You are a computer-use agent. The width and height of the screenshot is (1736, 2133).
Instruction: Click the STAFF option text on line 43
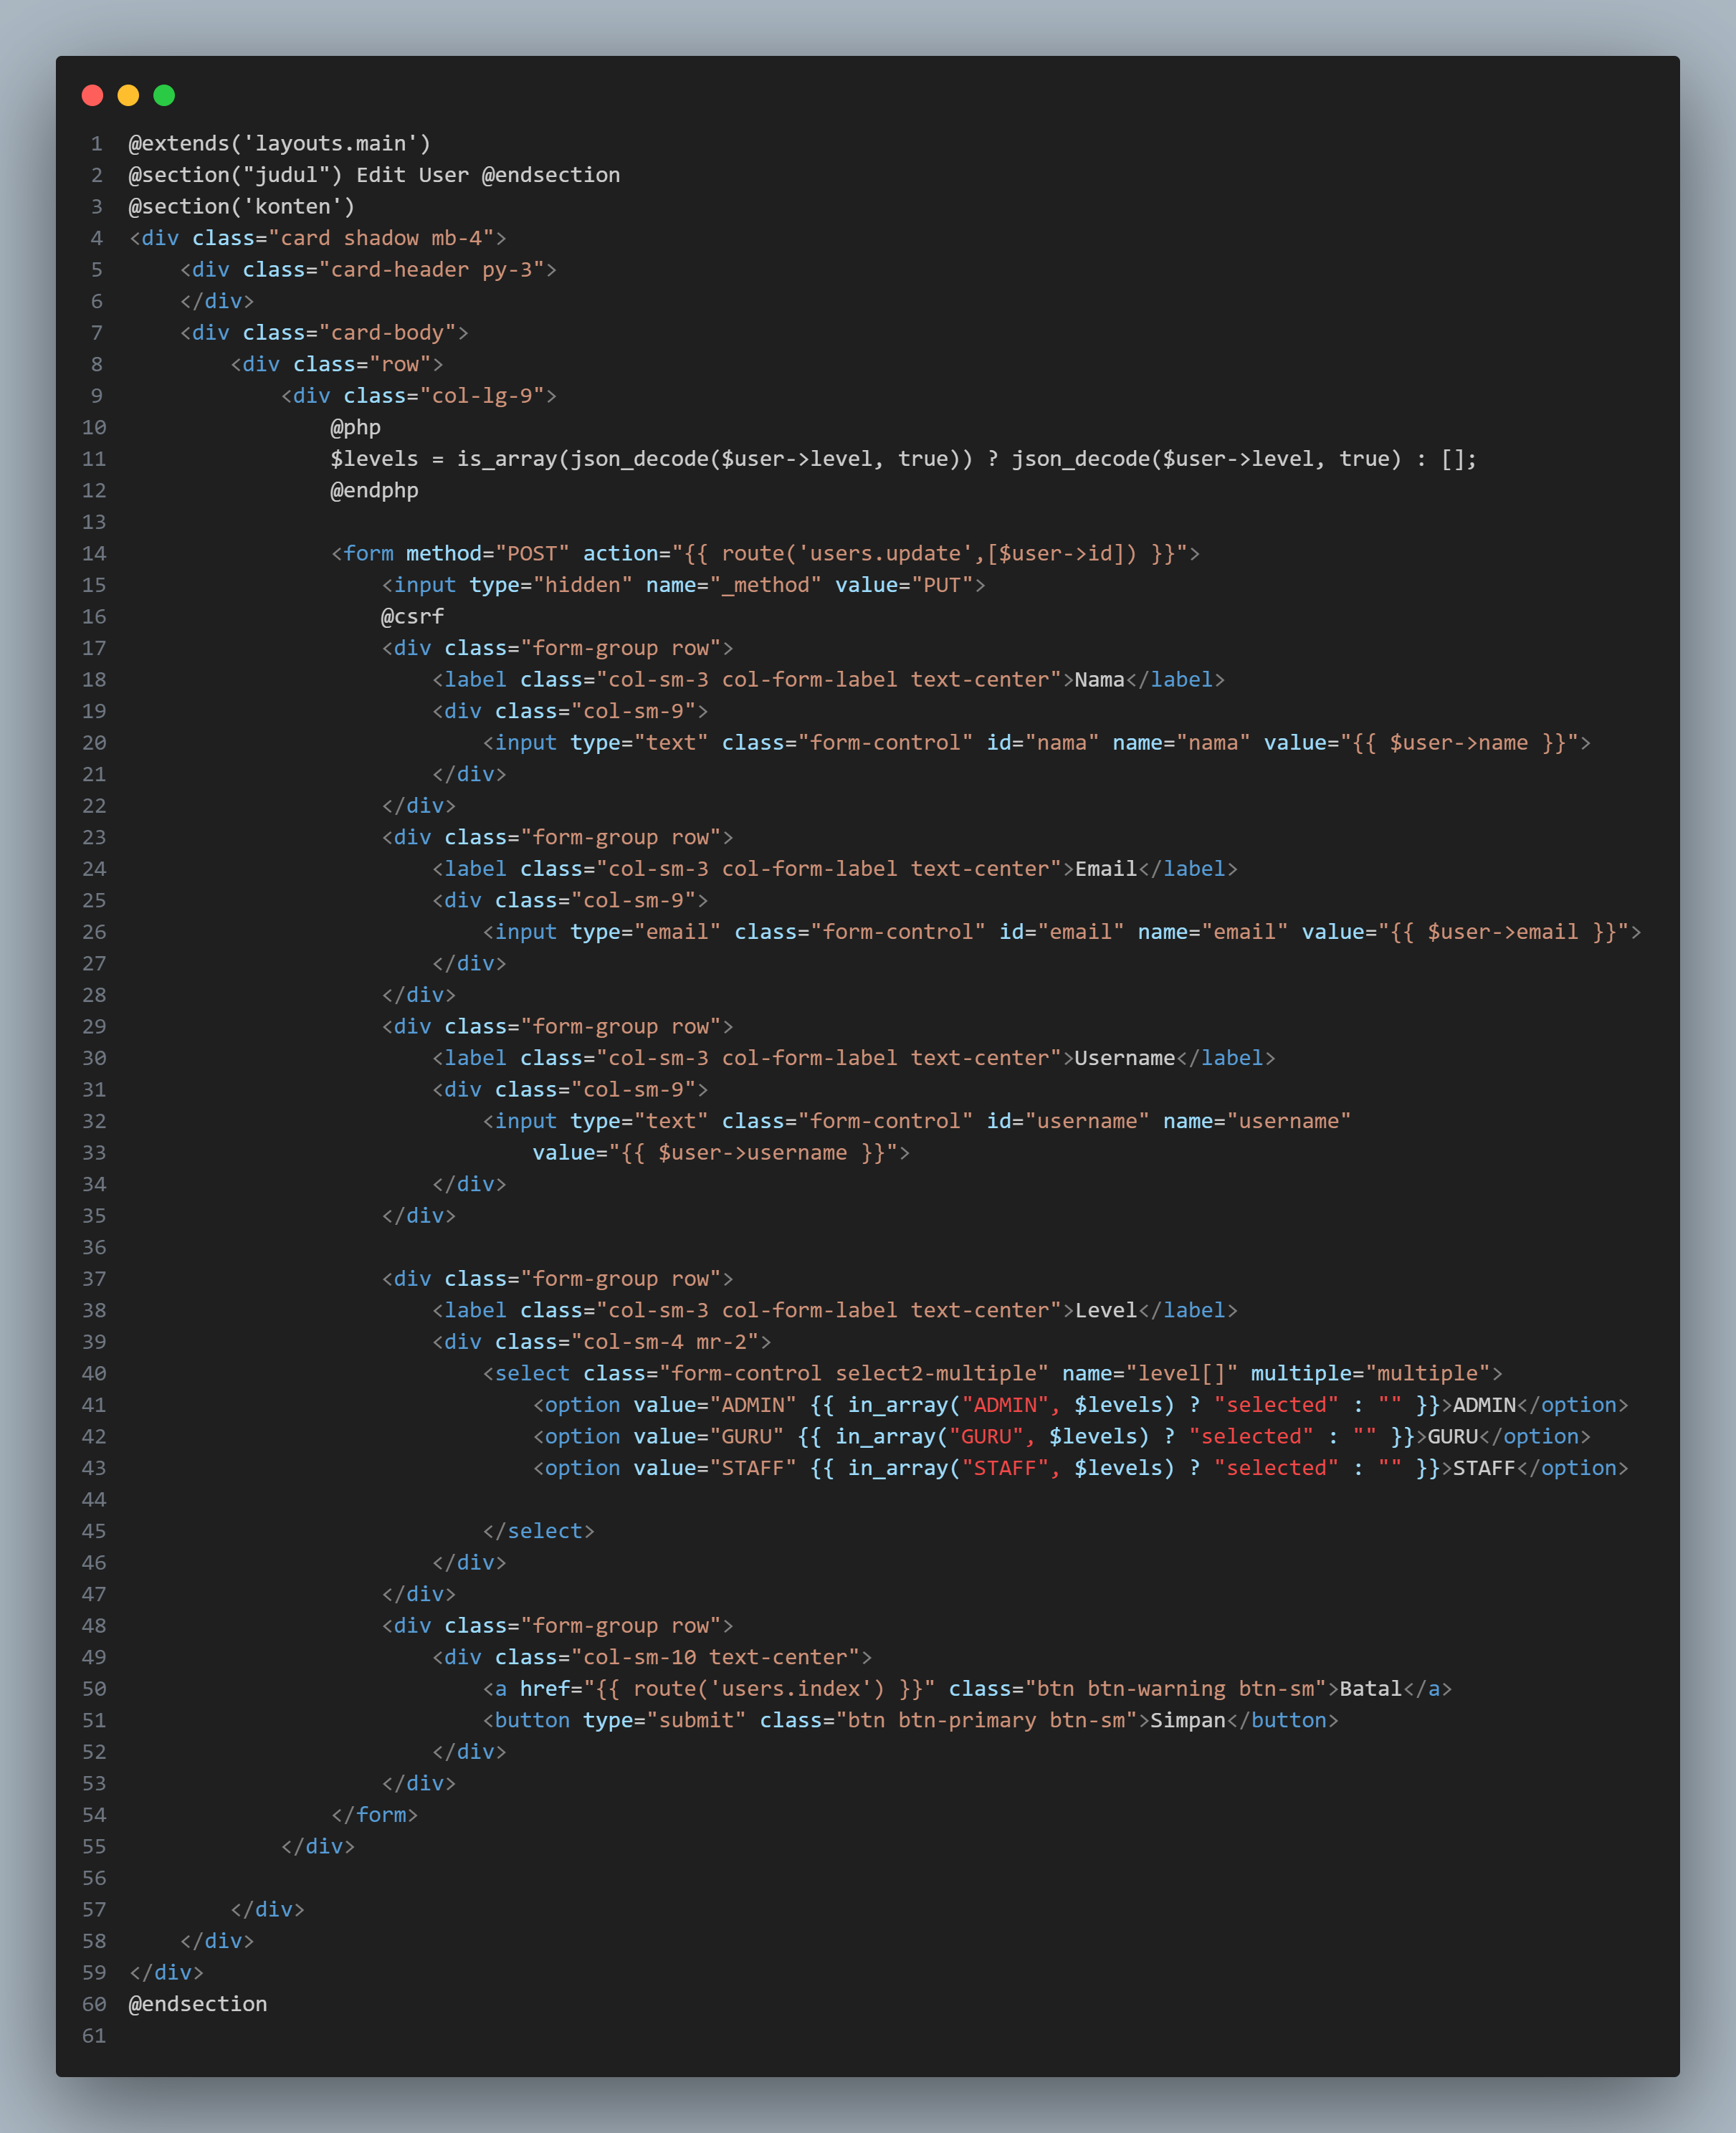(x=1484, y=1468)
